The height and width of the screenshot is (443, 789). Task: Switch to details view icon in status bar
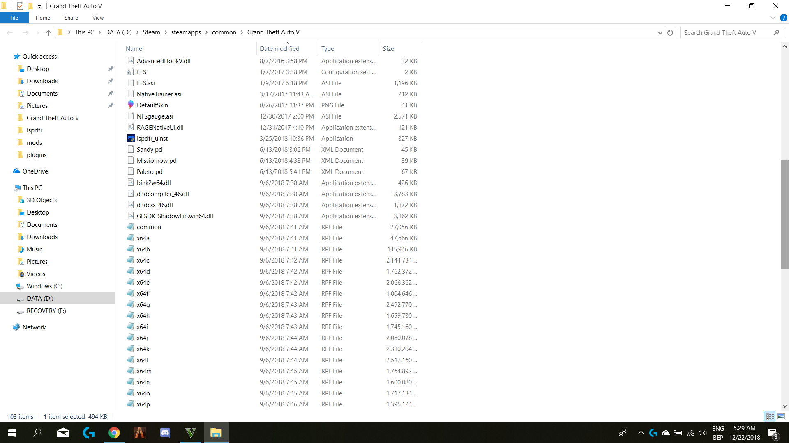tap(770, 416)
